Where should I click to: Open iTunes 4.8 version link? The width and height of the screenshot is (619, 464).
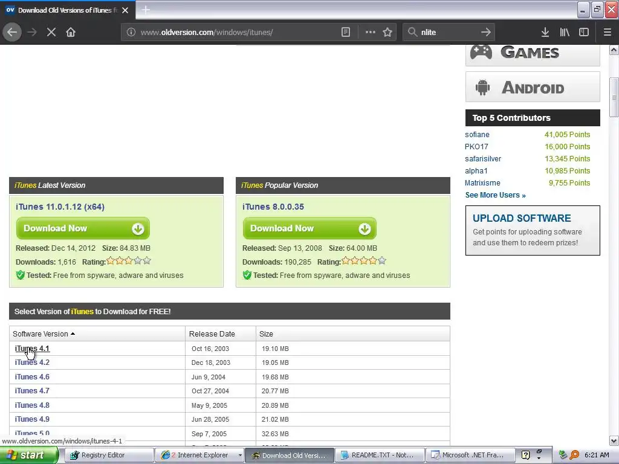point(32,405)
